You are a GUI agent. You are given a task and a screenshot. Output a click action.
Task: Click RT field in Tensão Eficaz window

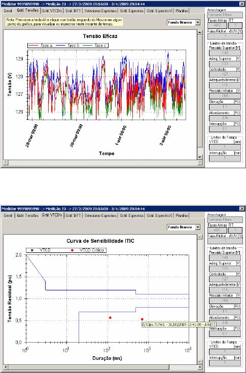[235, 25]
